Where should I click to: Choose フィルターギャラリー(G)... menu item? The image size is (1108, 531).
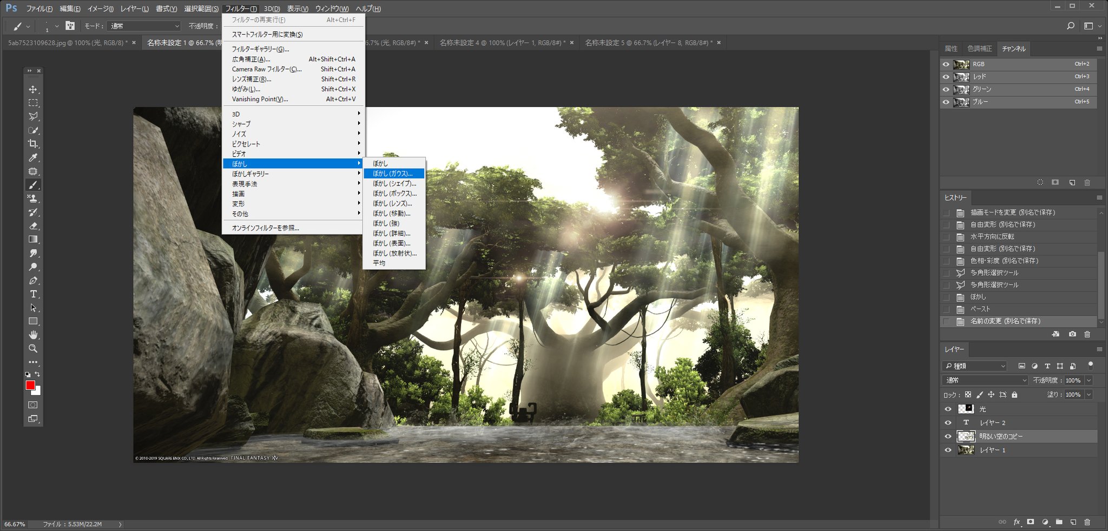click(x=293, y=49)
